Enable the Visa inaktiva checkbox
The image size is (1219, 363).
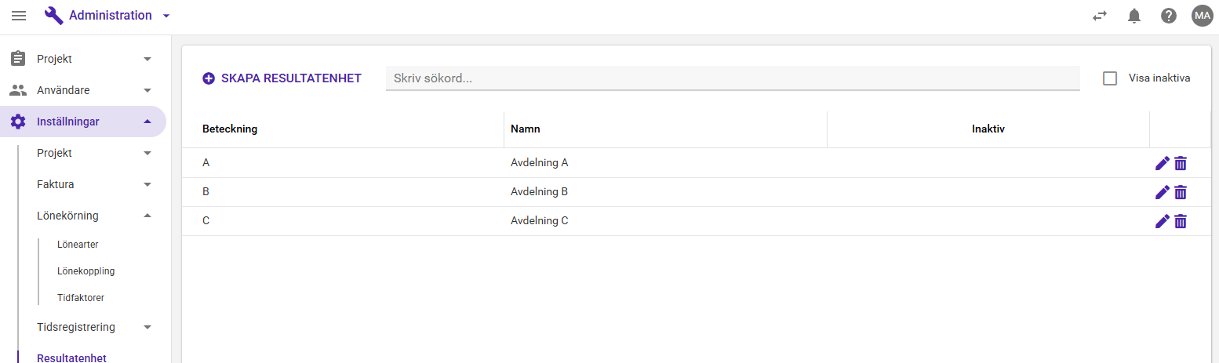point(1110,78)
